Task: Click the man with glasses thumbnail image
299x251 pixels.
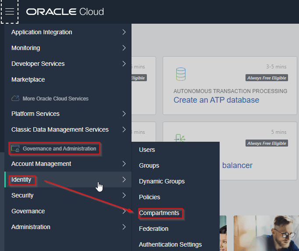Action: 266,233
